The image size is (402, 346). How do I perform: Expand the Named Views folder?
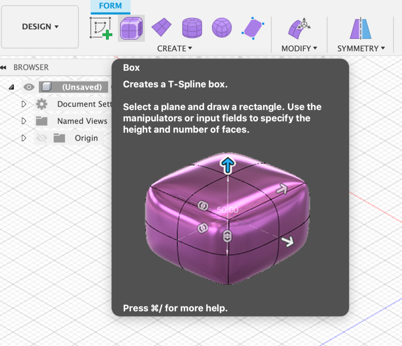(x=24, y=121)
